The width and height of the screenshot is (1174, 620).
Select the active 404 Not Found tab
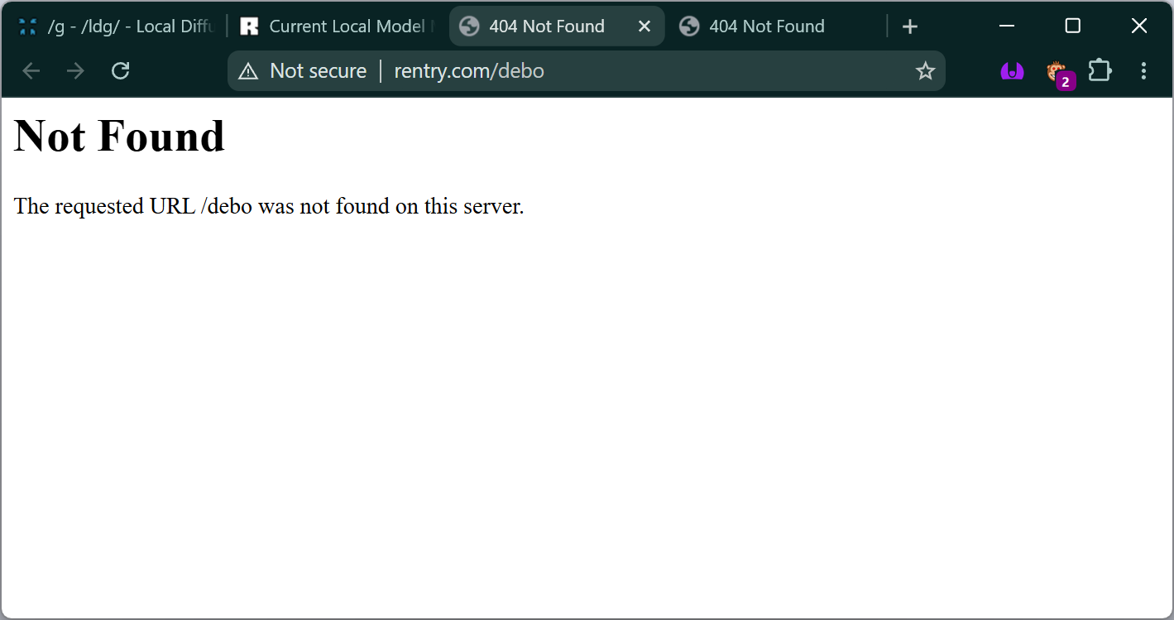coord(556,26)
